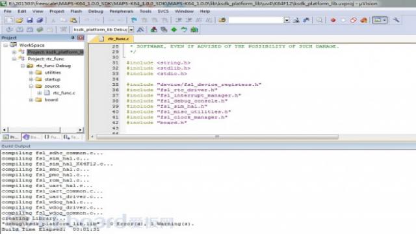Open a file with the yellow folder icon
Viewport: 416px width, 234px height.
coord(19,20)
